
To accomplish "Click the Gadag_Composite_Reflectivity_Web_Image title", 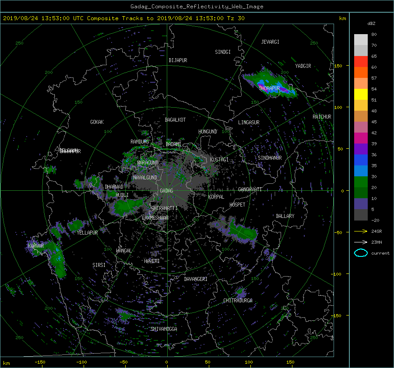I will [197, 7].
